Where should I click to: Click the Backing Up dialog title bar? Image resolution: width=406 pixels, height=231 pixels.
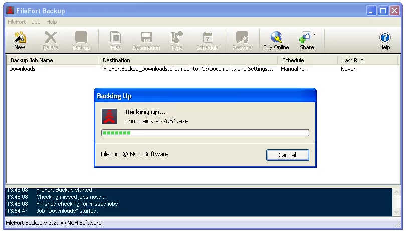205,96
